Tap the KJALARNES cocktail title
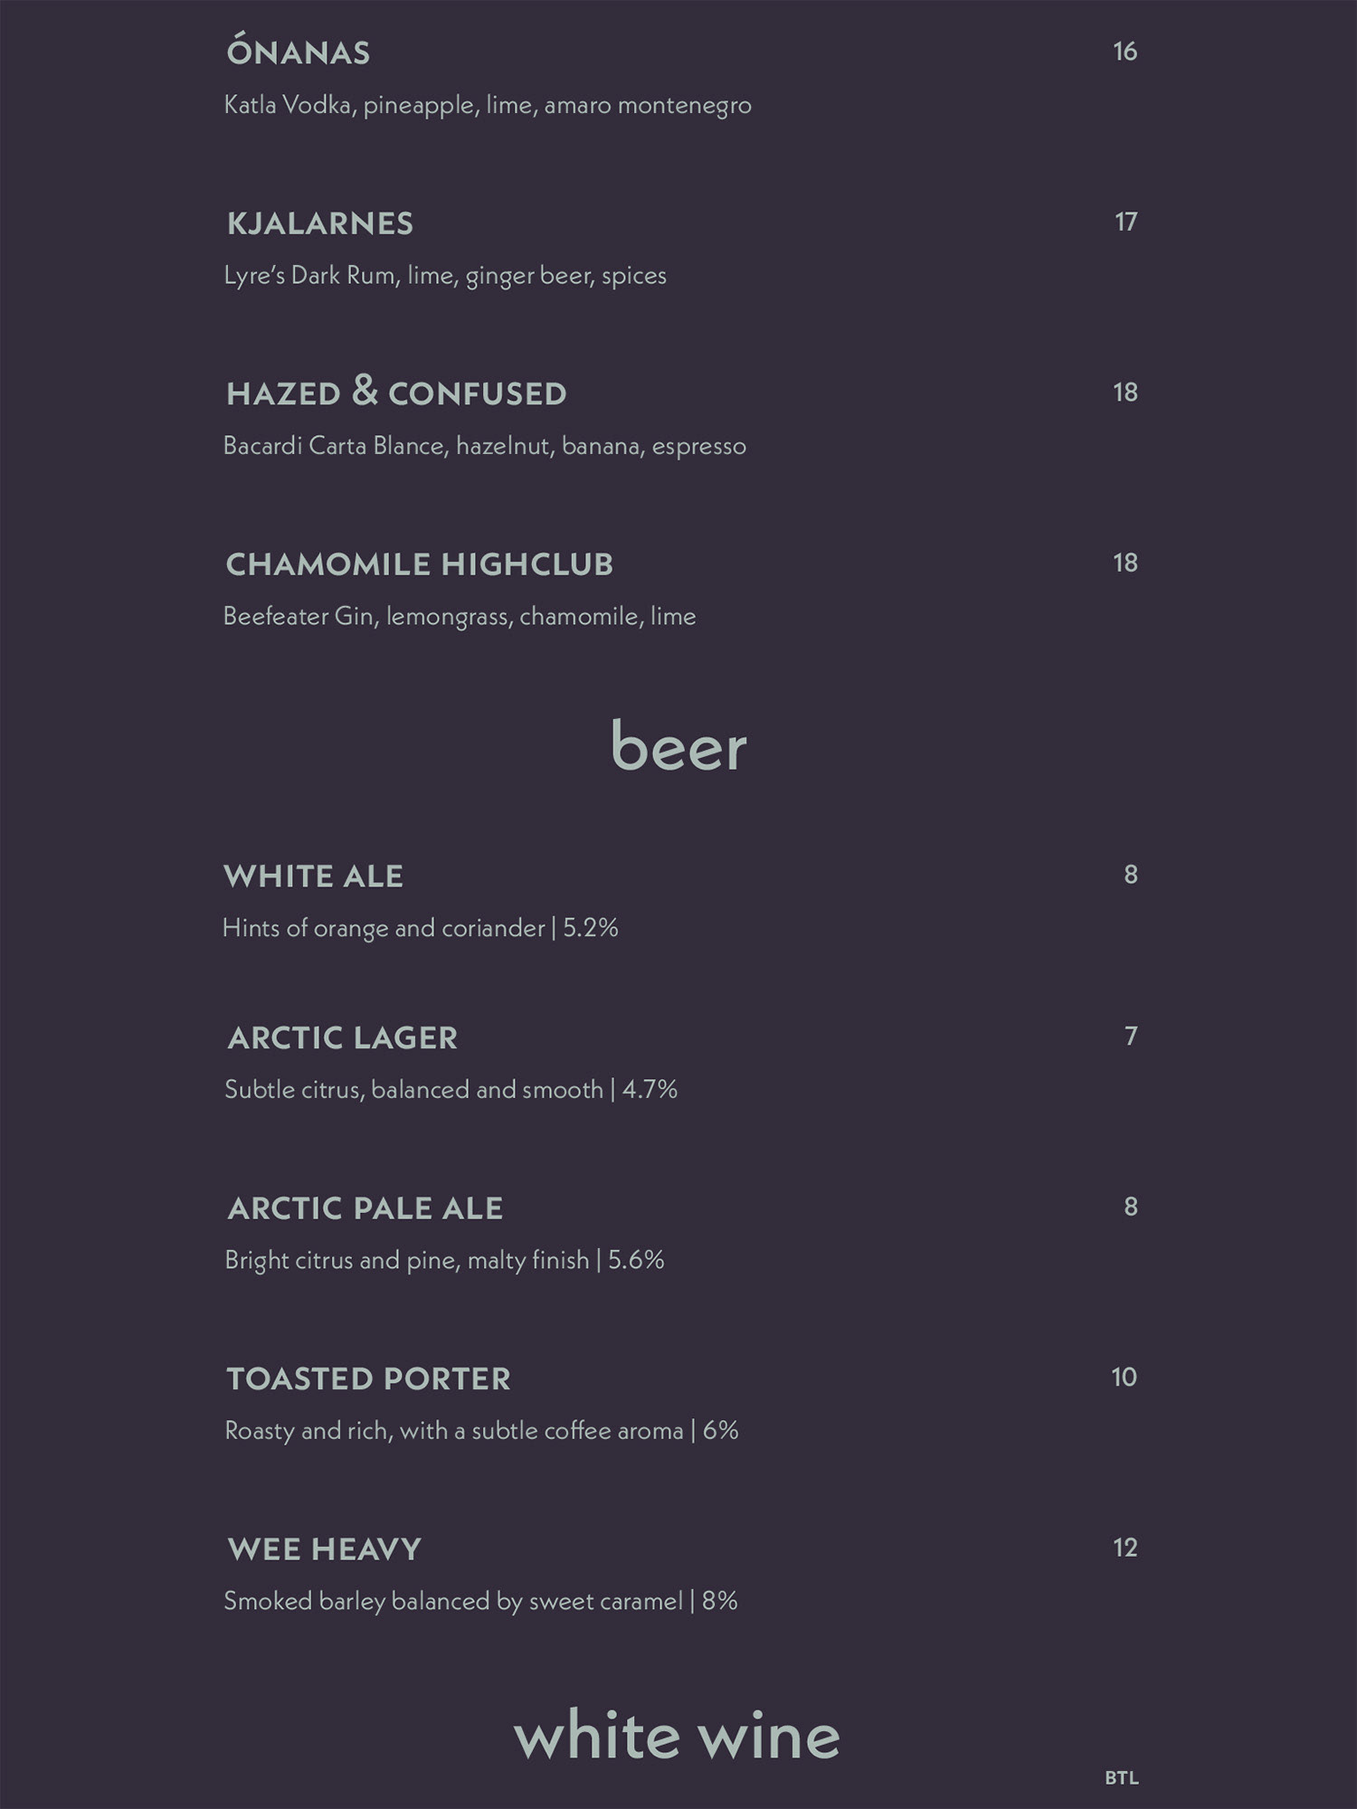The width and height of the screenshot is (1357, 1809). (319, 223)
